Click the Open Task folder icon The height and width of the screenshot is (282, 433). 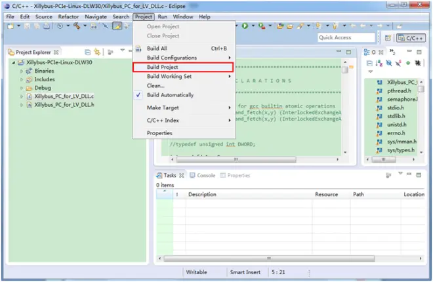click(290, 26)
